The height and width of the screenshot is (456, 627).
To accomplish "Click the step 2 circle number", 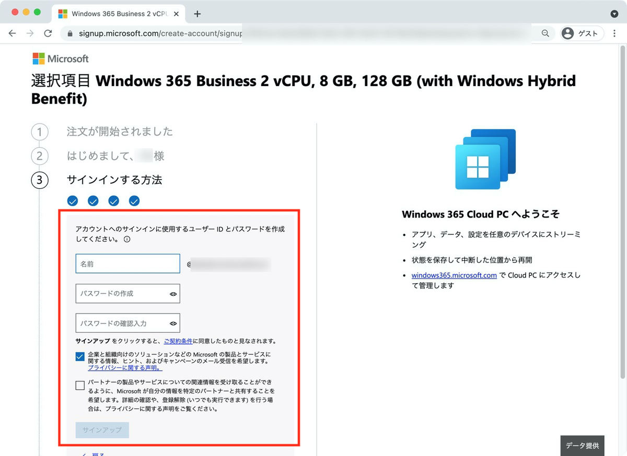I will 40,156.
